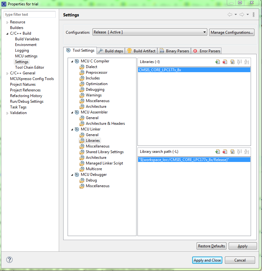The image size is (262, 271).
Task: Open the three-dot view menu
Action: pyautogui.click(x=254, y=14)
